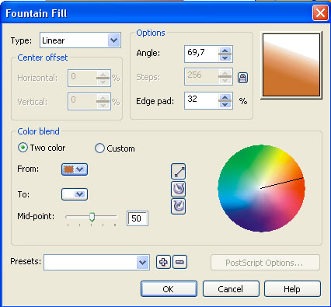Select the Two color radio button
The height and width of the screenshot is (307, 331).
point(23,148)
